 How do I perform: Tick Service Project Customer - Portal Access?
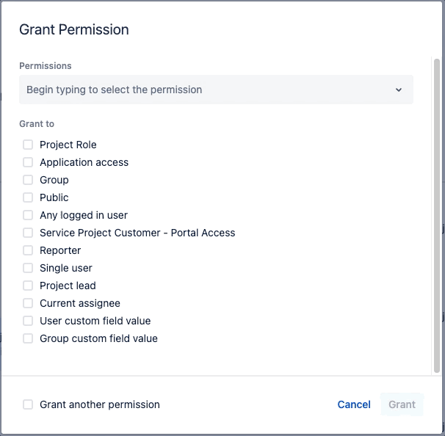click(28, 233)
